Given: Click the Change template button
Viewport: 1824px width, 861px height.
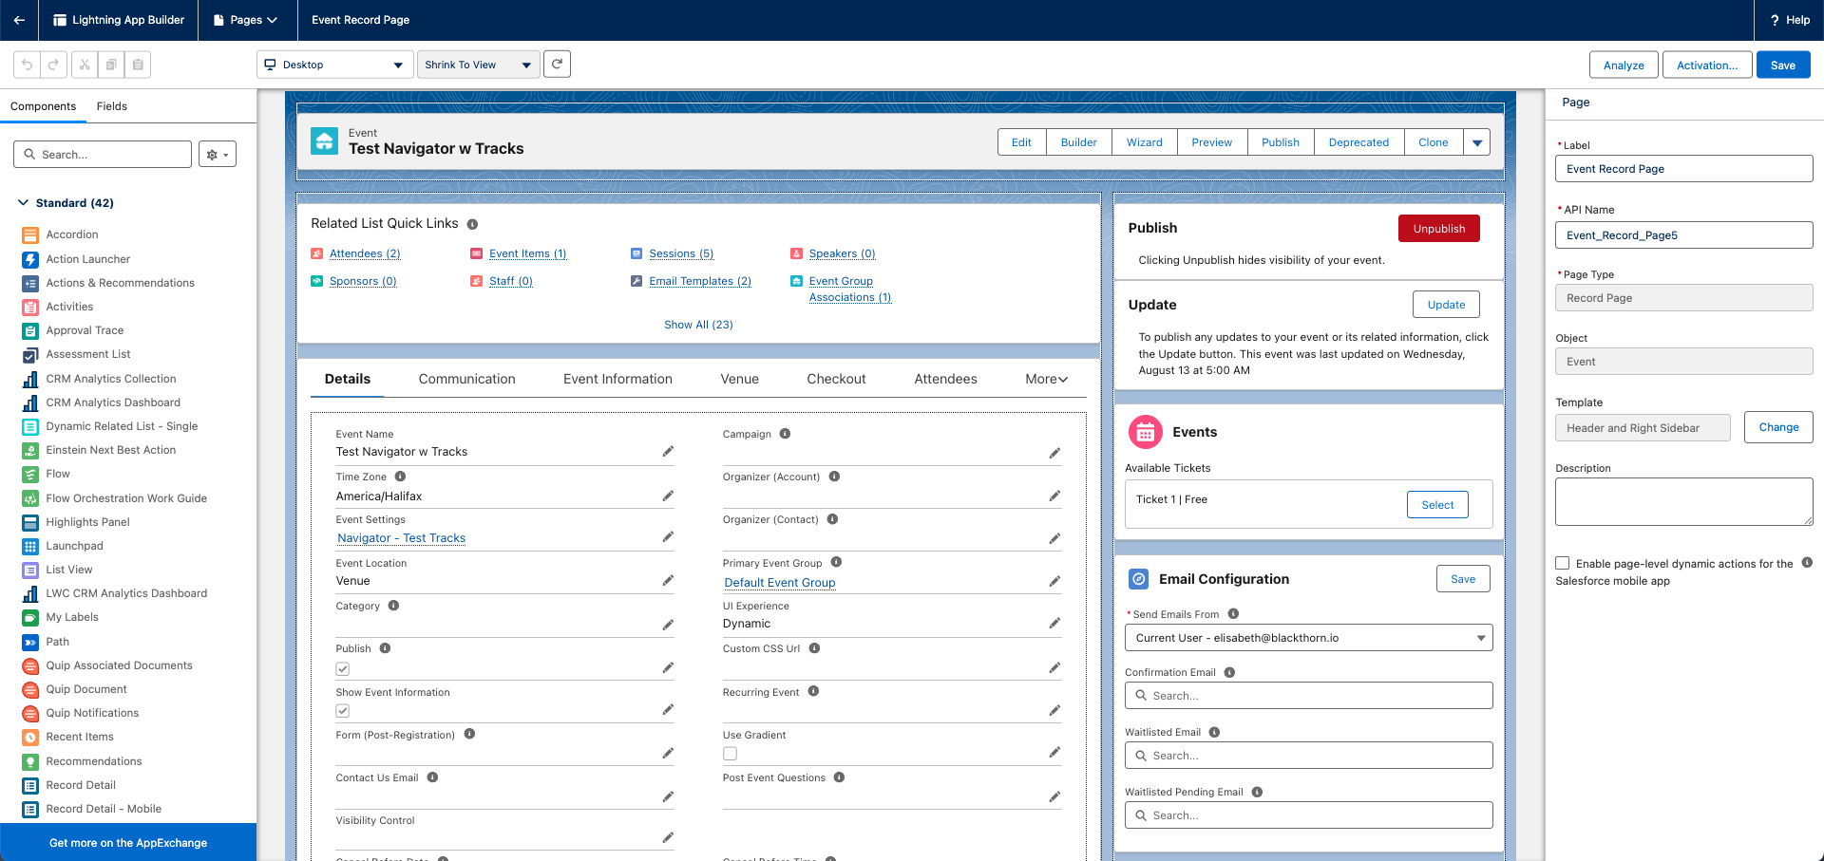Looking at the screenshot, I should click(x=1778, y=427).
